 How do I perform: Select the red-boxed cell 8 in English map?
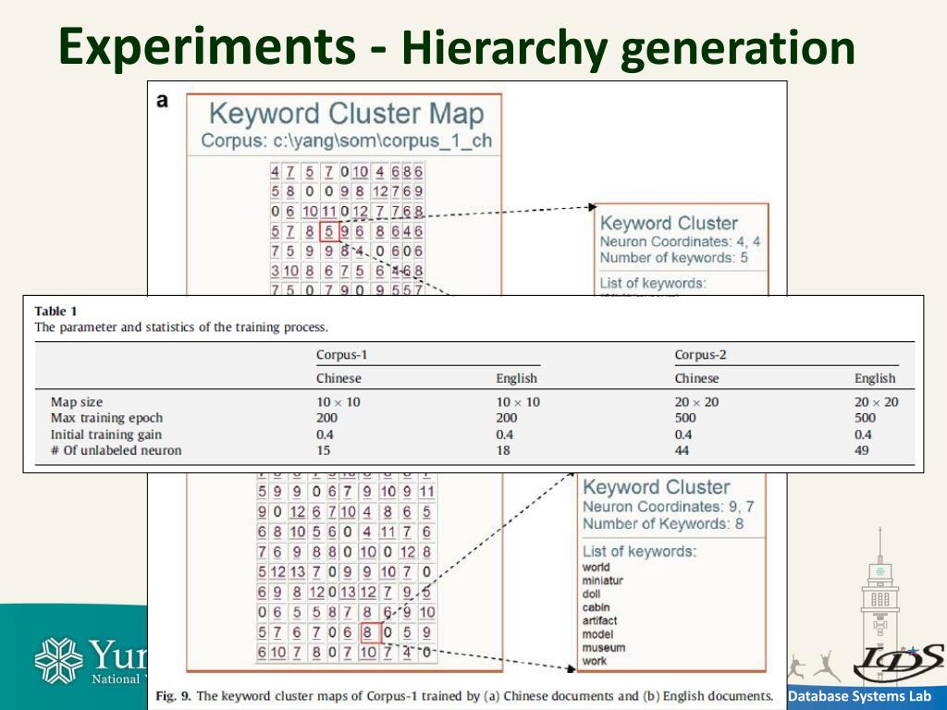(370, 632)
